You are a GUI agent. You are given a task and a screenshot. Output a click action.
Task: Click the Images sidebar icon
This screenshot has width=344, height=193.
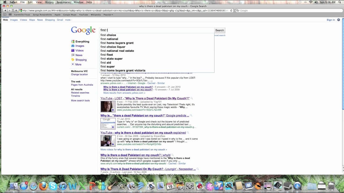pyautogui.click(x=73, y=46)
